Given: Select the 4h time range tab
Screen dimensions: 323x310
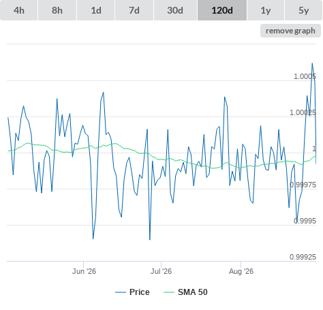Looking at the screenshot, I should tap(19, 10).
